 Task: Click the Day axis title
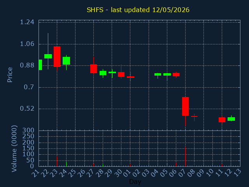(x=135, y=182)
